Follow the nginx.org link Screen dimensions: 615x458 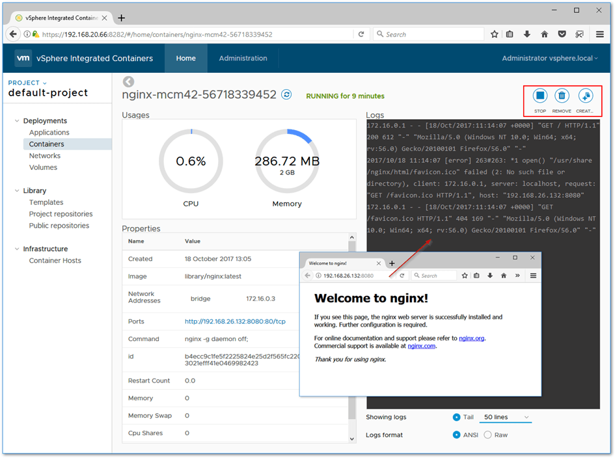coord(471,338)
